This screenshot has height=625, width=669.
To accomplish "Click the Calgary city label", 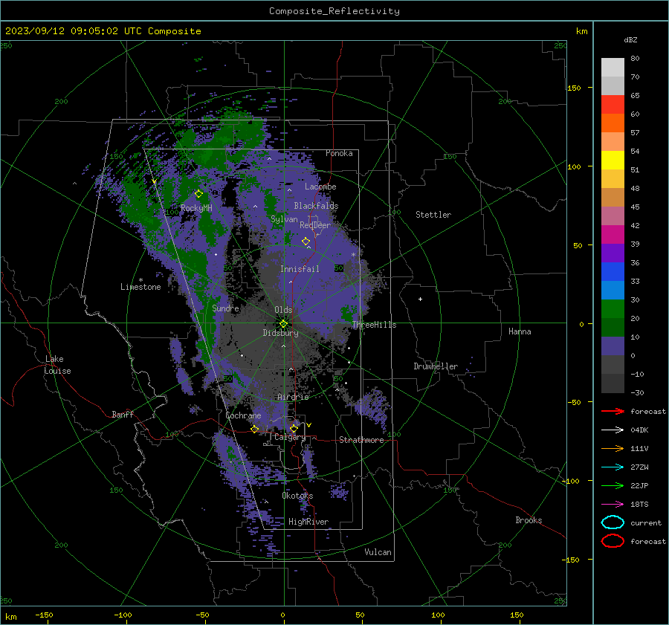I will coord(290,437).
